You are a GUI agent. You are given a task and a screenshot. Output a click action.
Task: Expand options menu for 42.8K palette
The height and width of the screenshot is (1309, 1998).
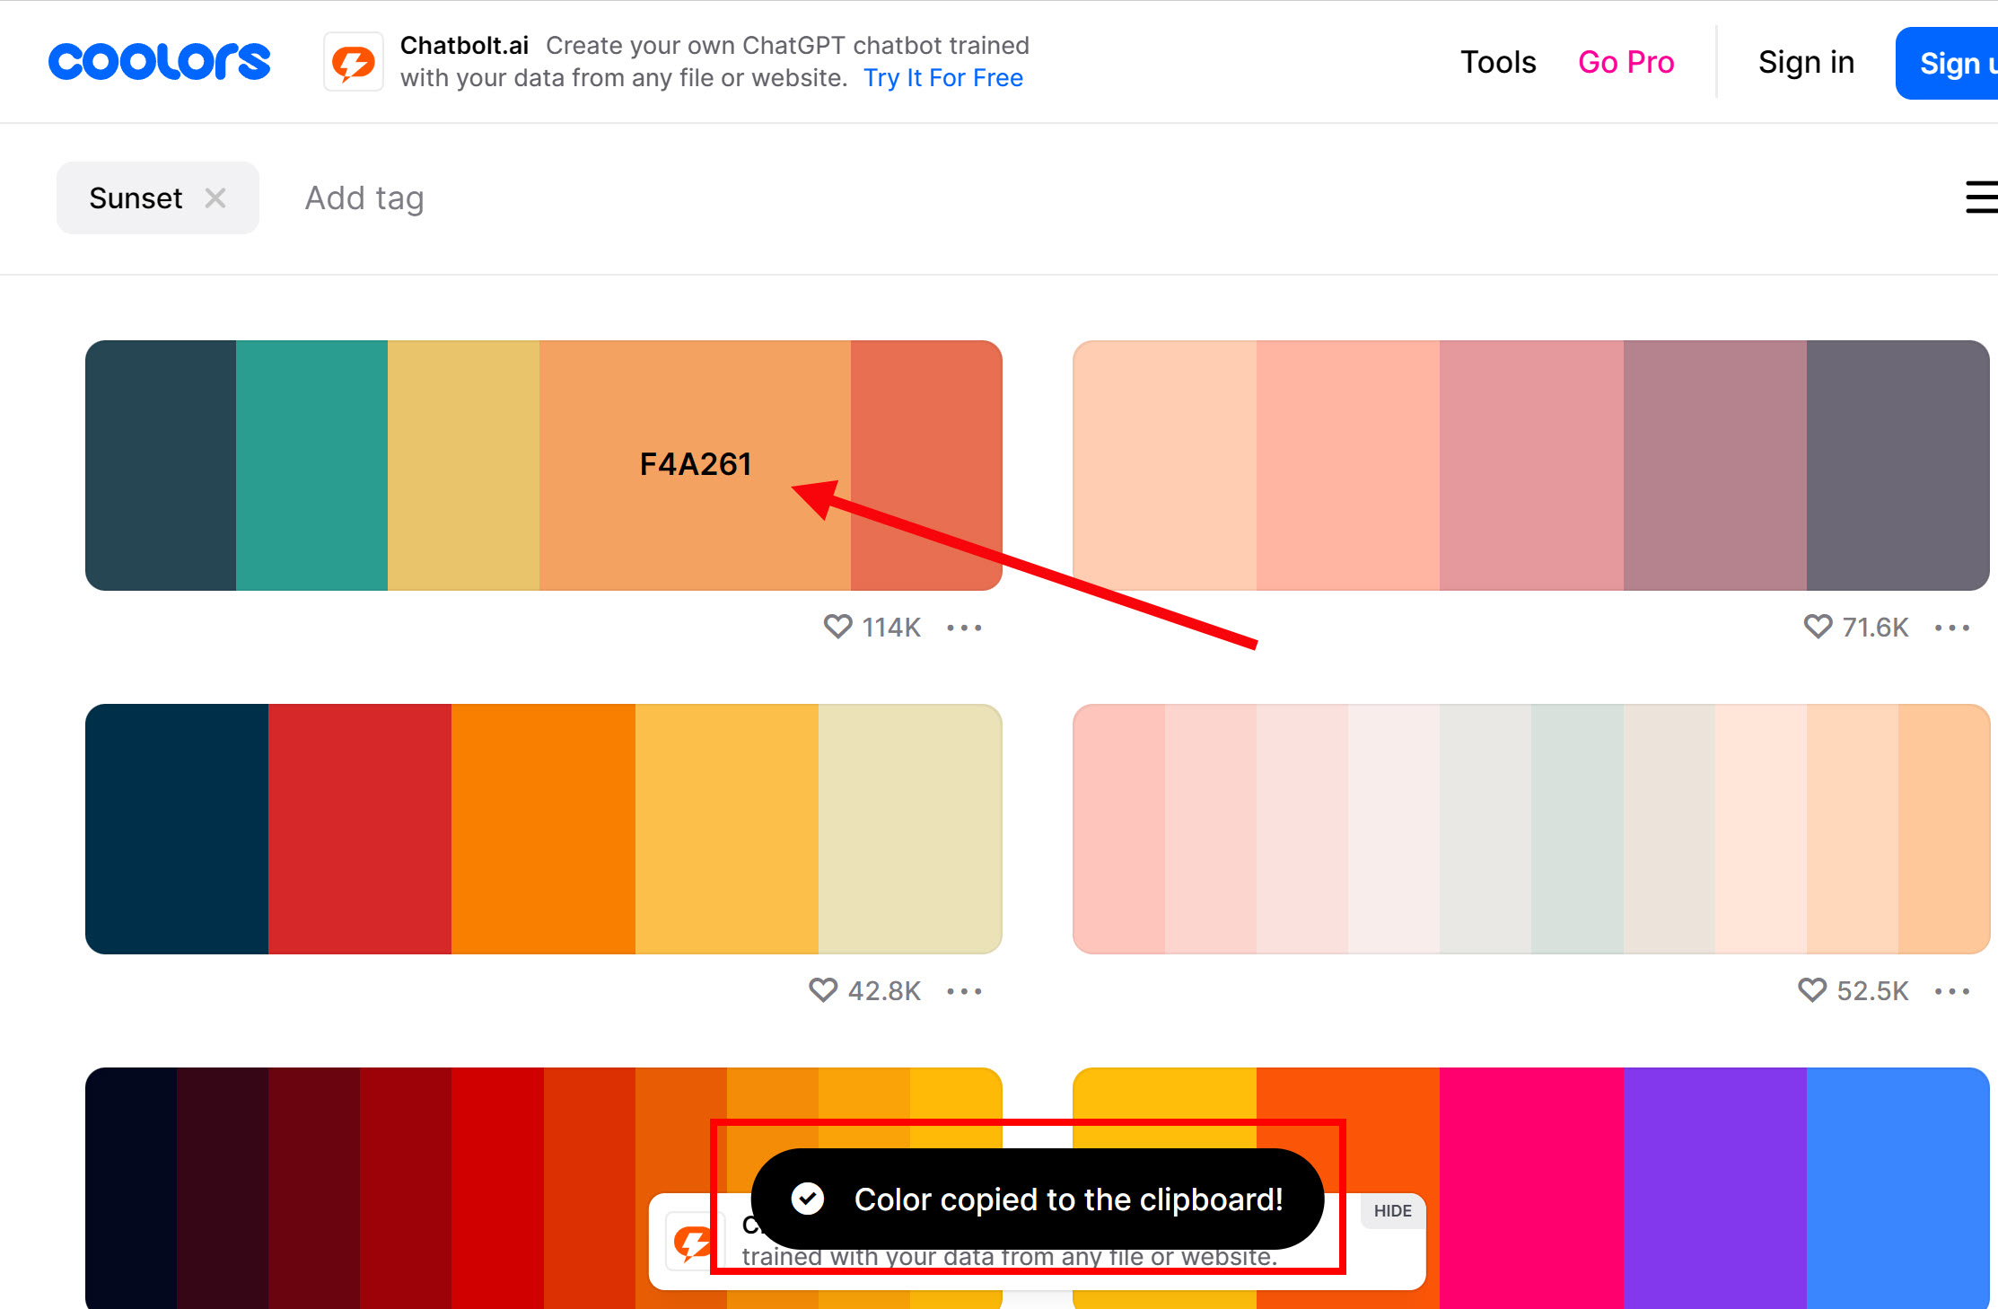[964, 991]
